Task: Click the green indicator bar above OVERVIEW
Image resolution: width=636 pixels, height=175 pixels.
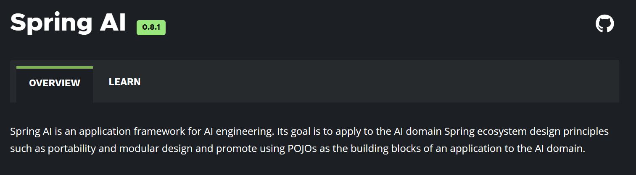Action: [x=55, y=67]
